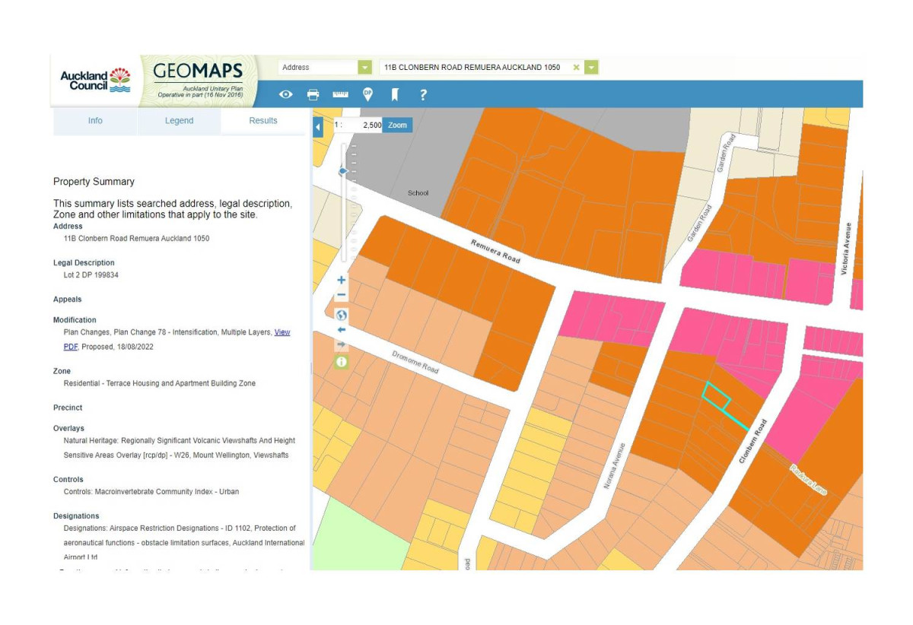This screenshot has width=913, height=625.
Task: Click the Clonbern Road label on map
Action: (x=752, y=442)
